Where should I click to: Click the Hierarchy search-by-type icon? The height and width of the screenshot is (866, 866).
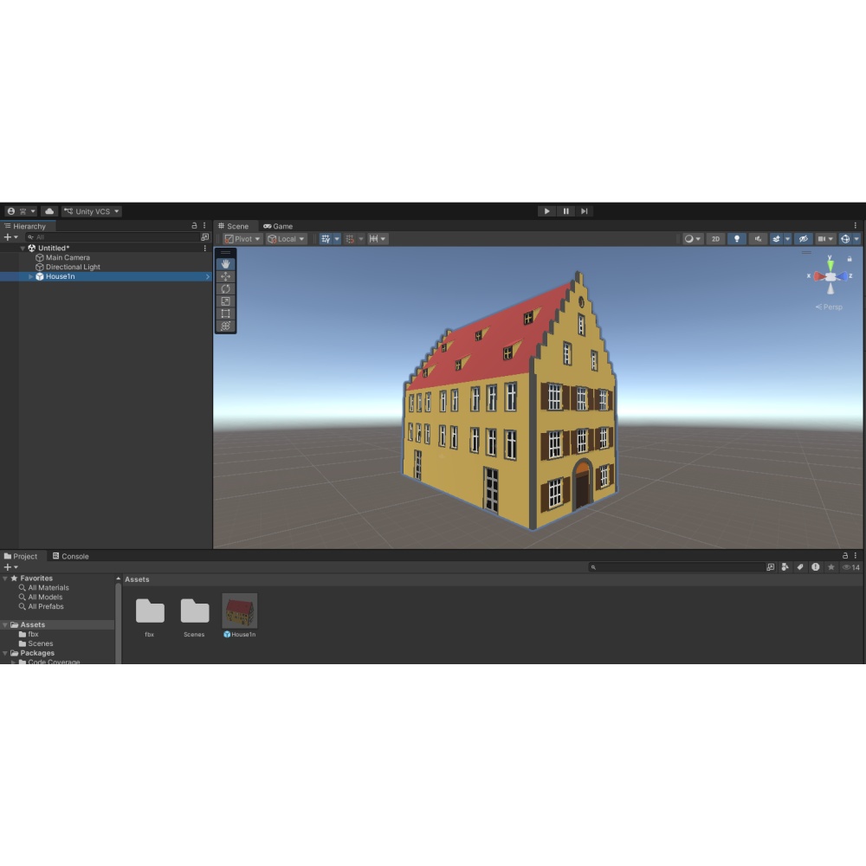[x=205, y=237]
